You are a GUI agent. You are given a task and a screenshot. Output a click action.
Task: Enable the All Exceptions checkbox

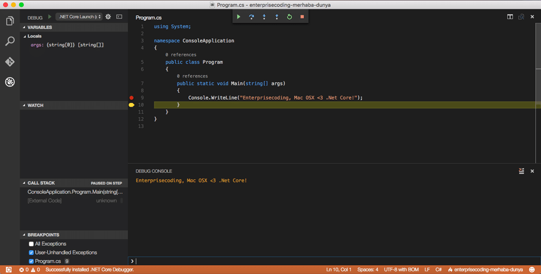click(31, 244)
